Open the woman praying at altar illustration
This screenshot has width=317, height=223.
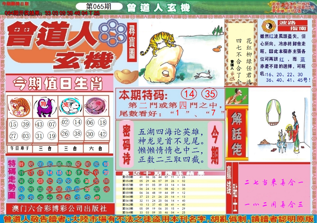[x=279, y=125]
